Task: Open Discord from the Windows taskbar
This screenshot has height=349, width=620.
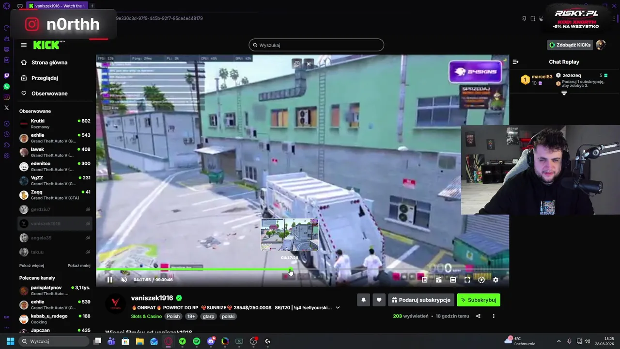Action: point(211,341)
